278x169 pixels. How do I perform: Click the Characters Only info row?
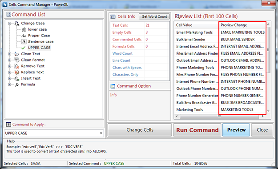click(x=140, y=75)
